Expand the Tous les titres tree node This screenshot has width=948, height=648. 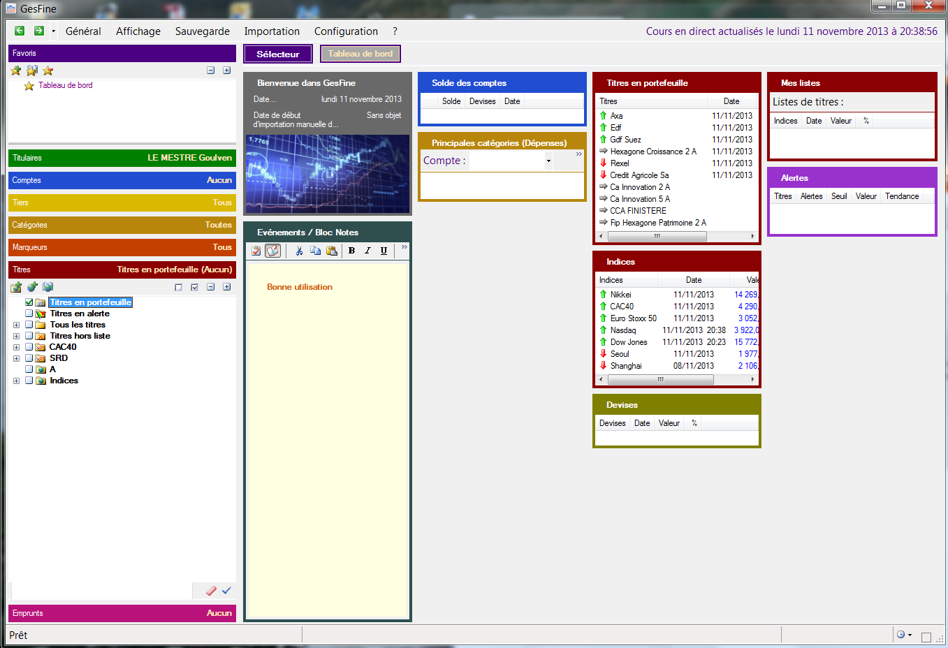point(16,325)
